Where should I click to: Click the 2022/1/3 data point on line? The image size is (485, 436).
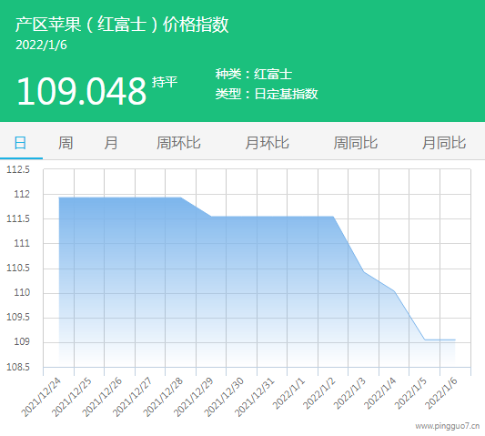pyautogui.click(x=363, y=271)
